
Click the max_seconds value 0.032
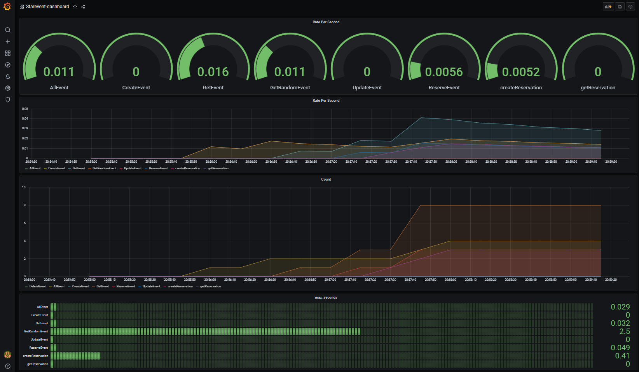620,323
